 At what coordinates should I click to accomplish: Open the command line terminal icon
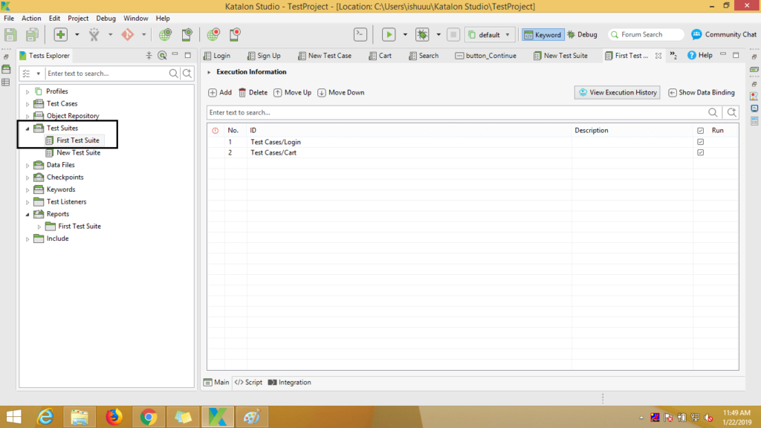360,34
